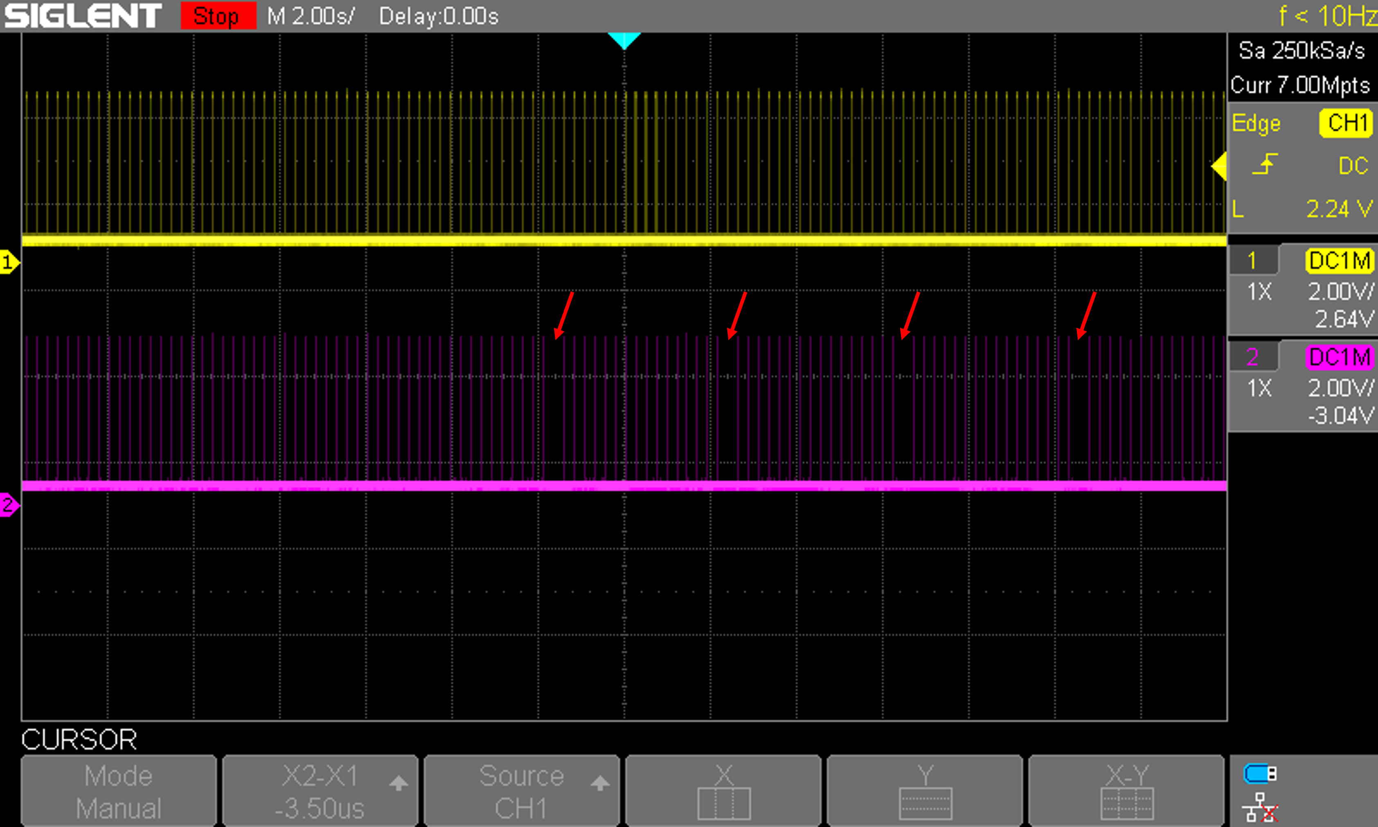The width and height of the screenshot is (1378, 827).
Task: Open the Source CH1 selector
Action: (522, 791)
